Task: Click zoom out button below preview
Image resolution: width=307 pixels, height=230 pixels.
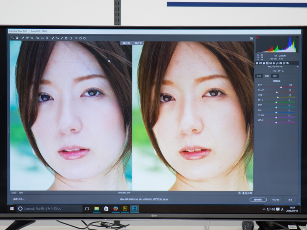Action: (13, 193)
